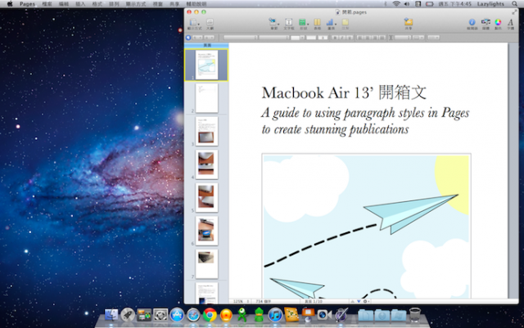Click the Share toolbar icon
The image size is (524, 328).
pos(409,22)
